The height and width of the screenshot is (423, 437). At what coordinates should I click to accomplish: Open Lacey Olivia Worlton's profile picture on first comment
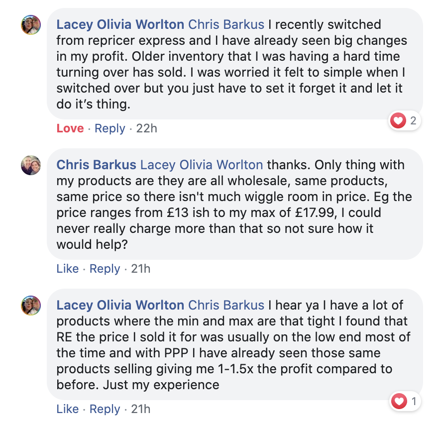(x=31, y=25)
